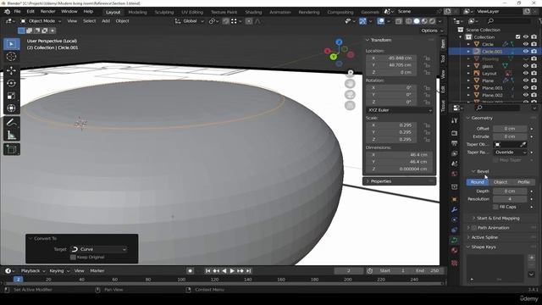
Task: Jump to the timeline end frame button
Action: pos(248,271)
